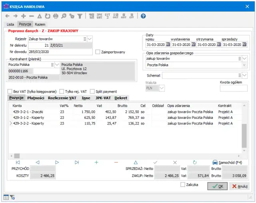
Task: Click the magnifier search icon in toolbar
Action: [64, 16]
